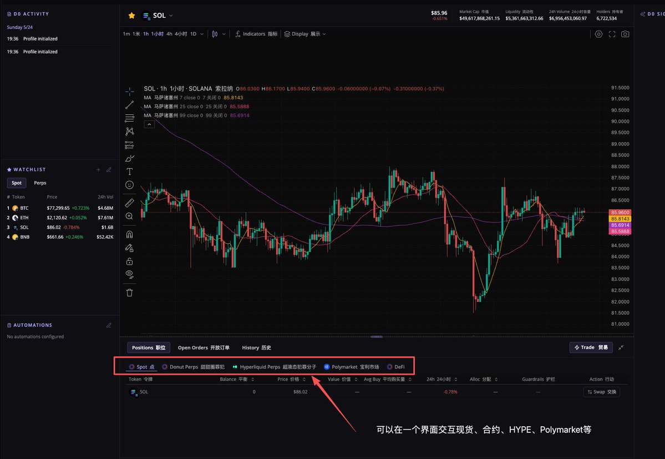Open the Fibonacci retracement lines tool
This screenshot has width=665, height=459.
pos(130,118)
